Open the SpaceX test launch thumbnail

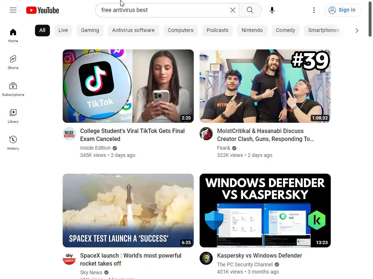coord(128,210)
